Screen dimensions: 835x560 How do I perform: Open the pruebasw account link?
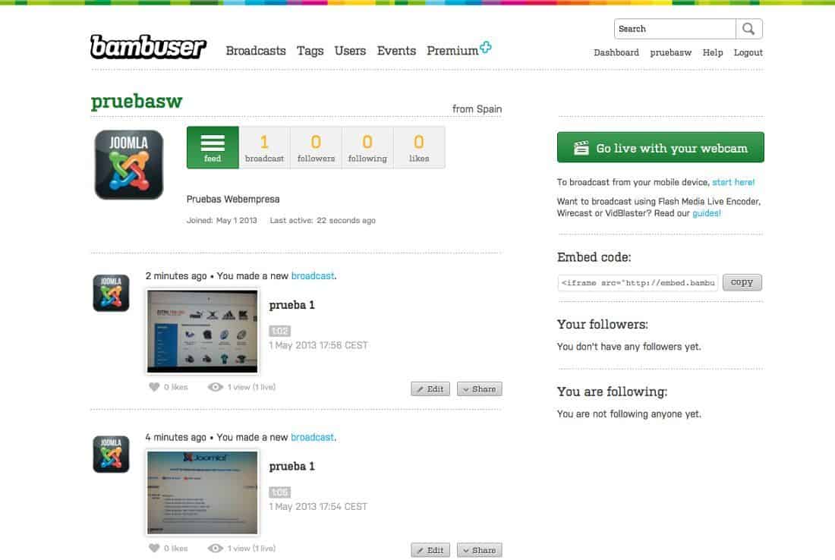coord(670,52)
